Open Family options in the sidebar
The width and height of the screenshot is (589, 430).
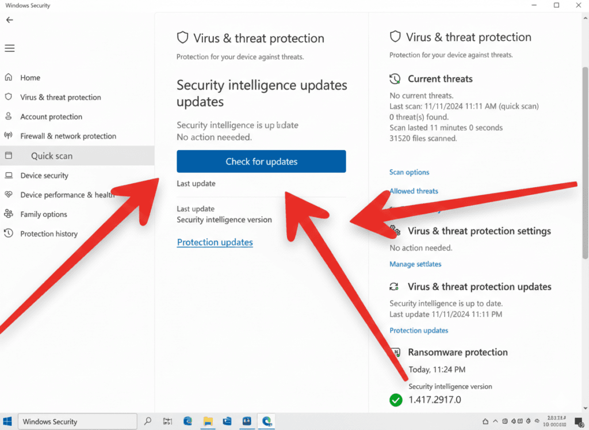point(44,214)
